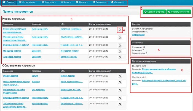Click the creation date '2010-12-03 15:34:40'
Screen dimensions: 193x111
click(x=99, y=57)
